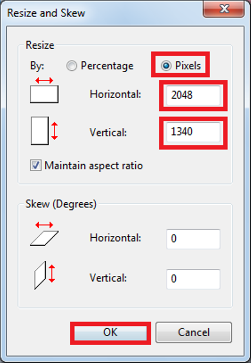Click the vertical resize arrow icon

click(43, 130)
